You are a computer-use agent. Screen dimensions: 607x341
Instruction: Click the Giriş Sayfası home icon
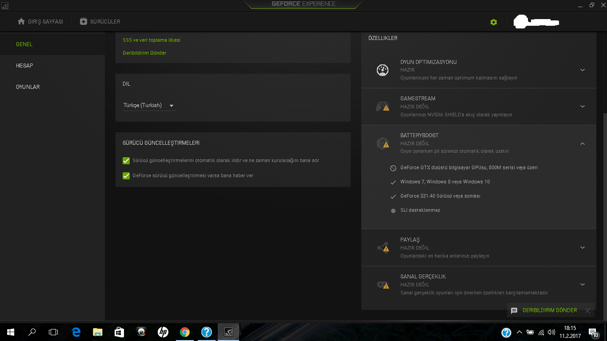tap(21, 21)
